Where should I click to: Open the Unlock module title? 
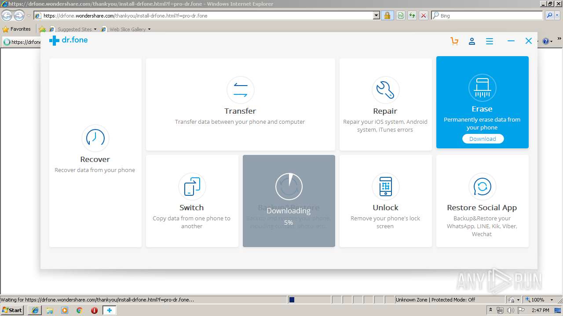(385, 208)
